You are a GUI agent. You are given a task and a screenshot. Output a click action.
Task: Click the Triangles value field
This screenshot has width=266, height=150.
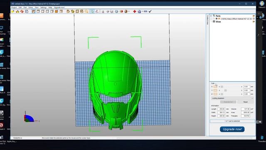coord(246,116)
